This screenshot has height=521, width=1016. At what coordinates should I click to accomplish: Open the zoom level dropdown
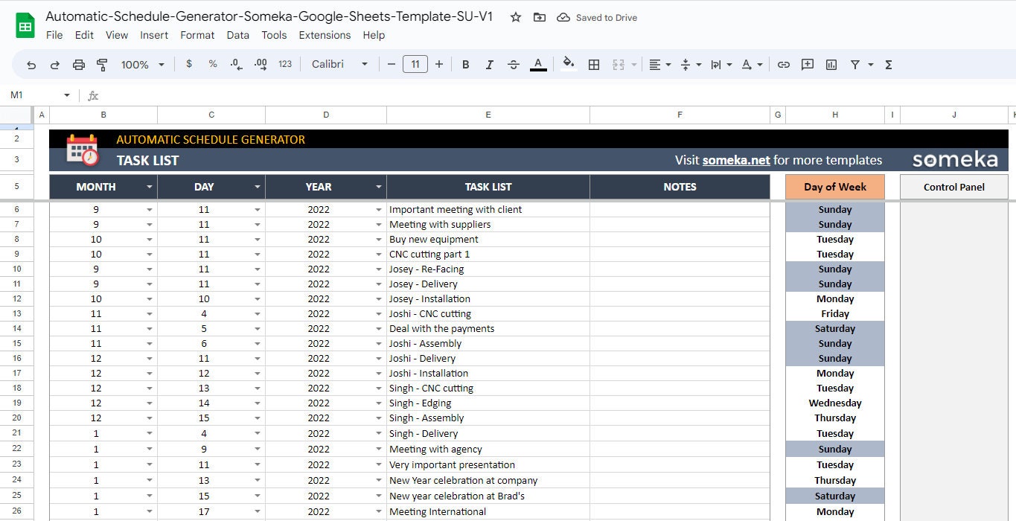[x=141, y=64]
